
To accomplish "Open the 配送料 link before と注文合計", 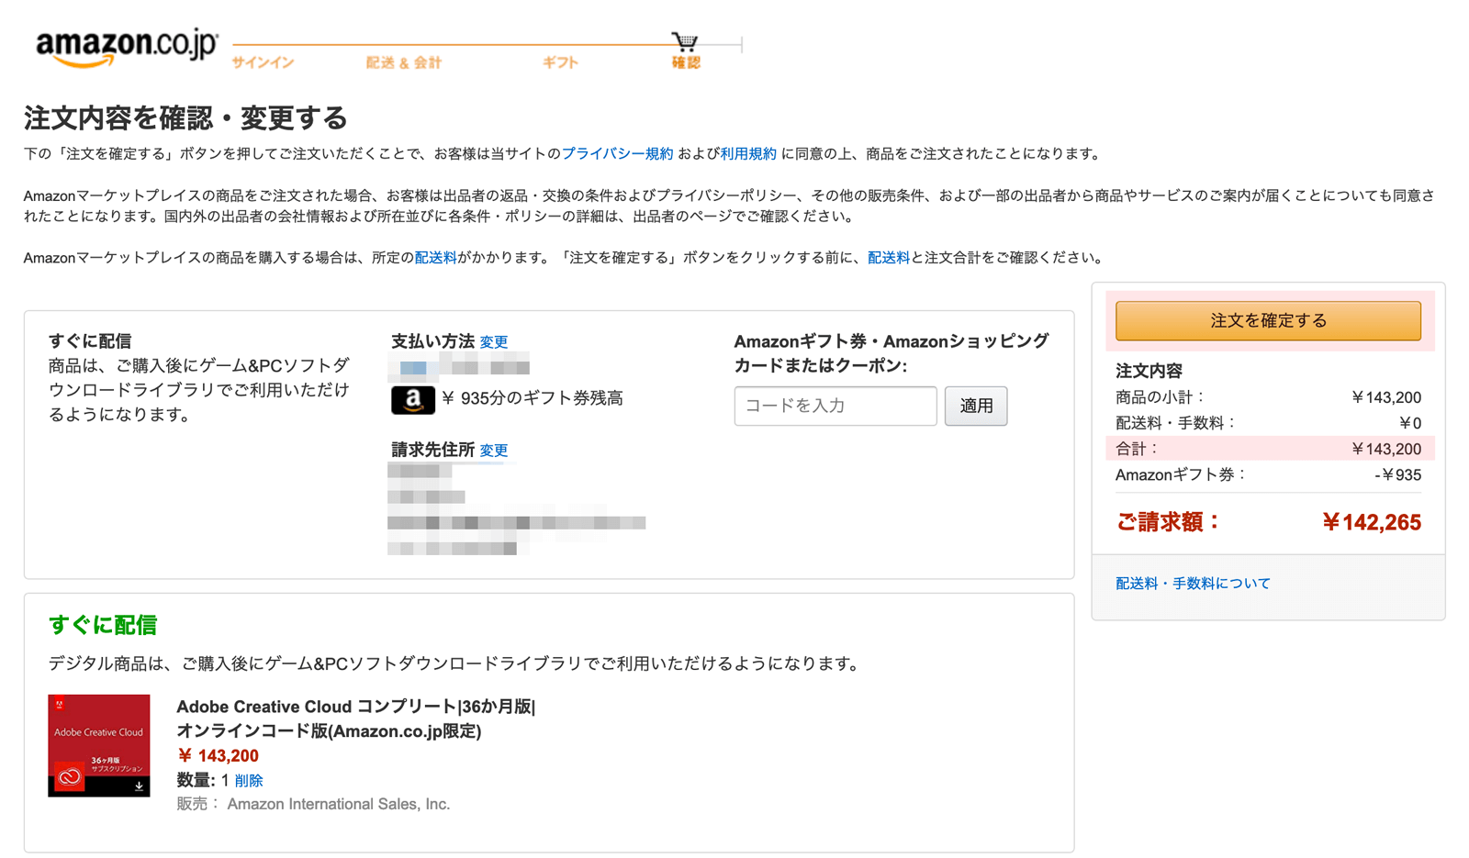I will [x=888, y=258].
